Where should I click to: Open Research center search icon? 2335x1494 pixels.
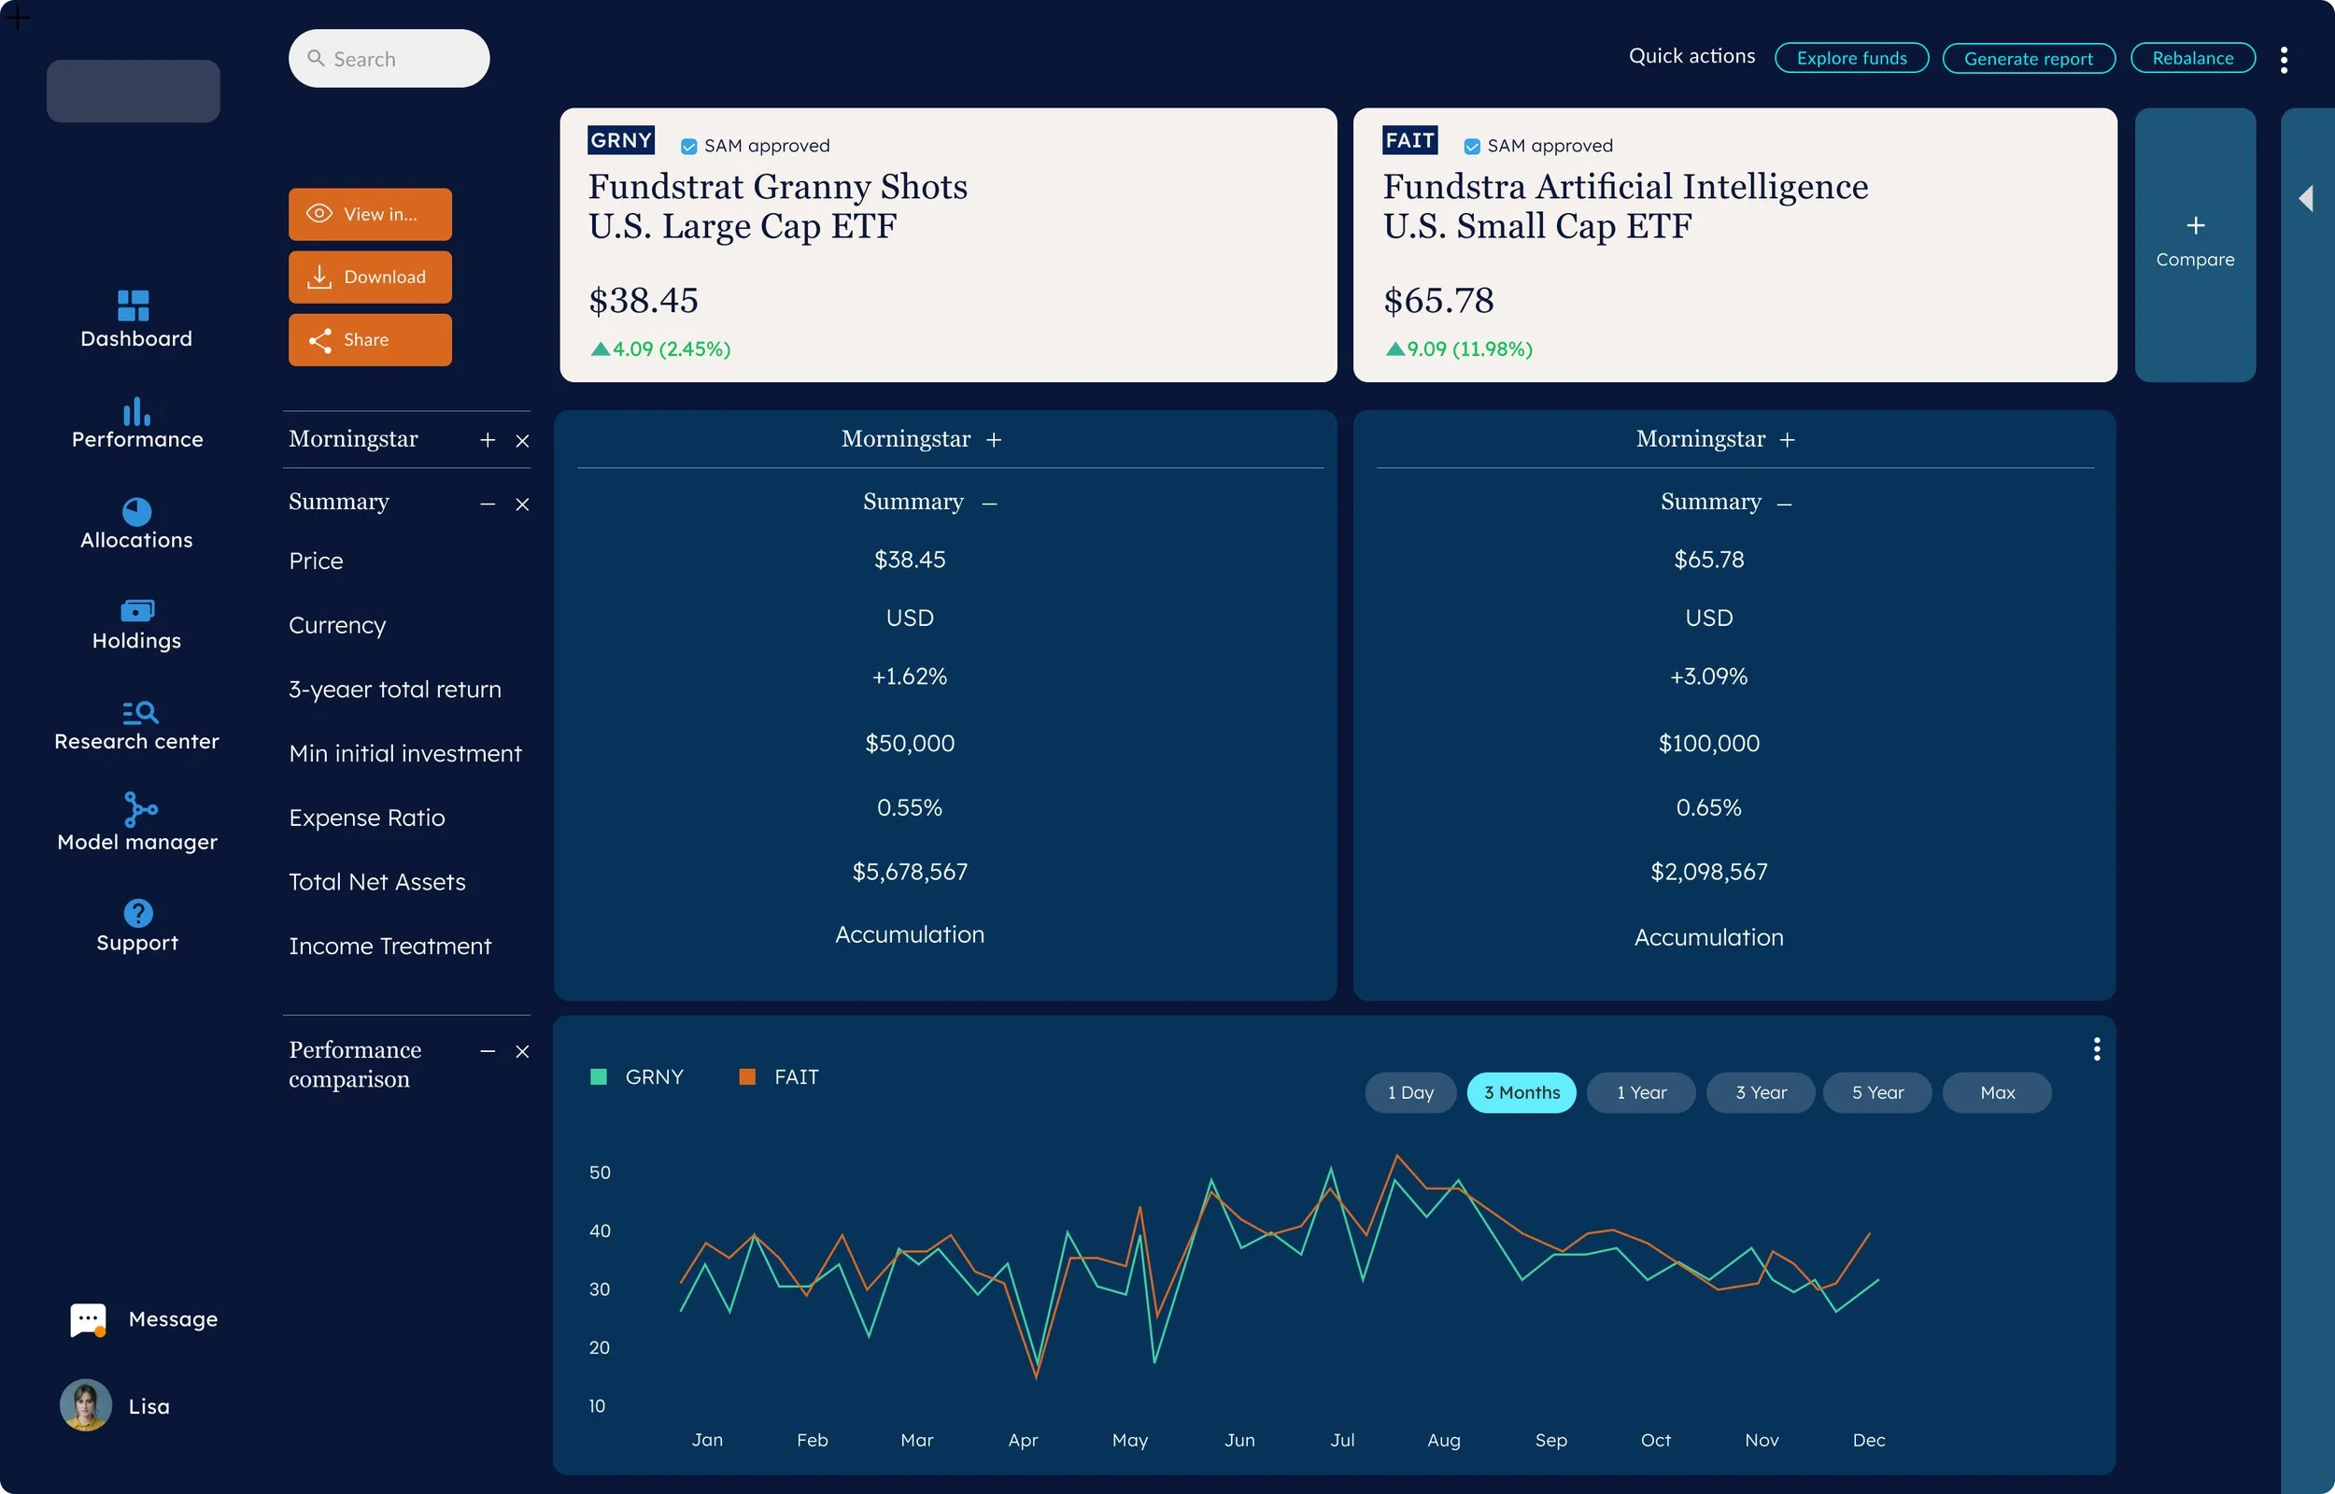pos(140,712)
